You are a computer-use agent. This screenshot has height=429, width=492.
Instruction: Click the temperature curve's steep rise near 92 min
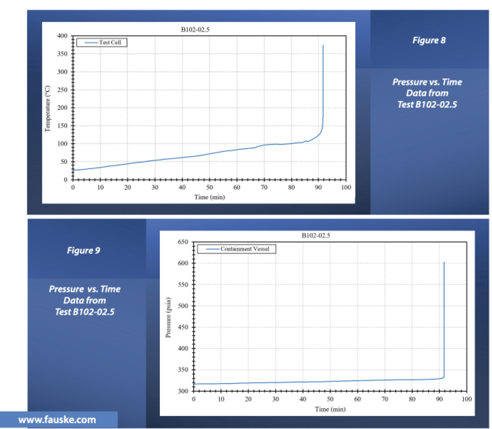pos(323,86)
